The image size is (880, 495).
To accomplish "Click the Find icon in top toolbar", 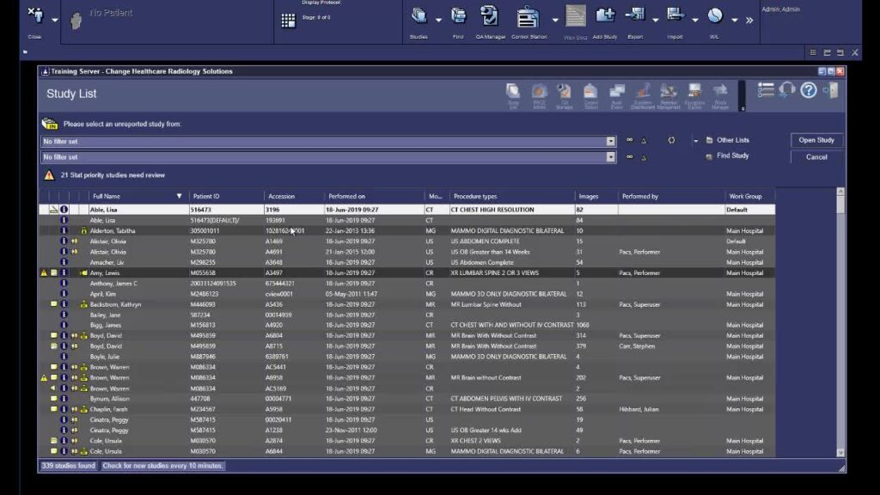I will [459, 15].
